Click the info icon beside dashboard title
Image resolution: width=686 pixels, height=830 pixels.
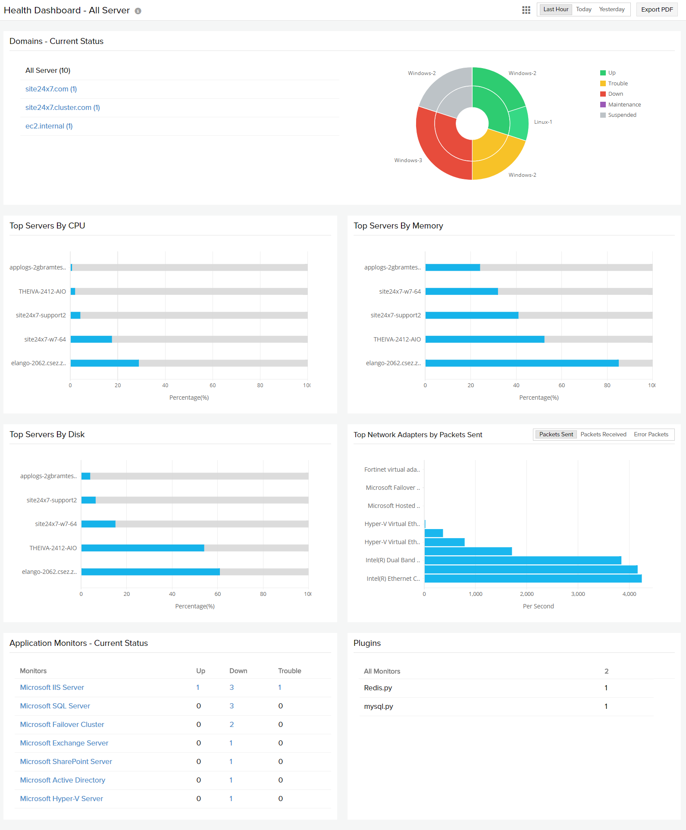[138, 11]
